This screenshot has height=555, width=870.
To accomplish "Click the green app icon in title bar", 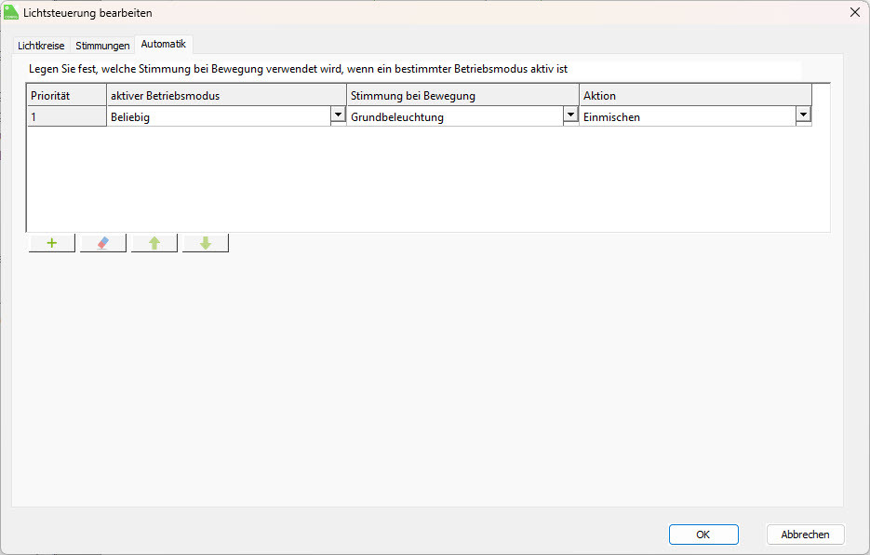I will [12, 13].
